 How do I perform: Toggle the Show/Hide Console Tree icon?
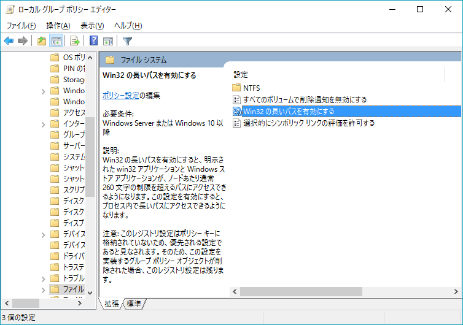pos(56,41)
